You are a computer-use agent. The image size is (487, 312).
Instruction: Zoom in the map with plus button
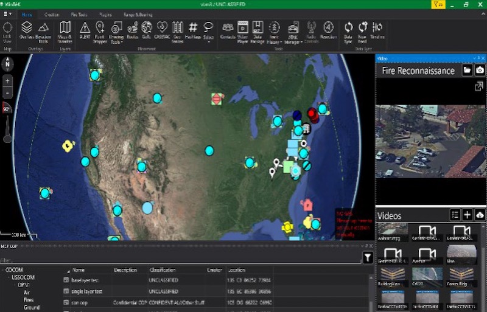pos(7,81)
